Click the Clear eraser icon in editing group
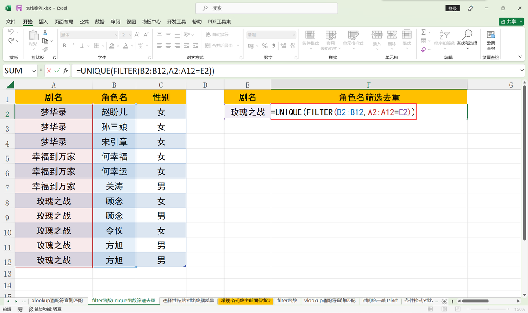This screenshot has height=313, width=528. pos(423,50)
